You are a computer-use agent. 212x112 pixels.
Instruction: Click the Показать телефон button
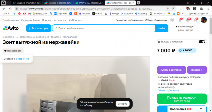(182, 99)
